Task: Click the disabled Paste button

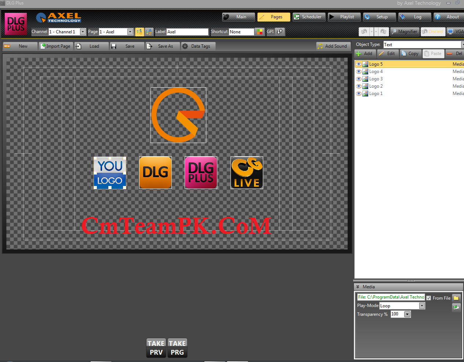Action: coord(433,54)
